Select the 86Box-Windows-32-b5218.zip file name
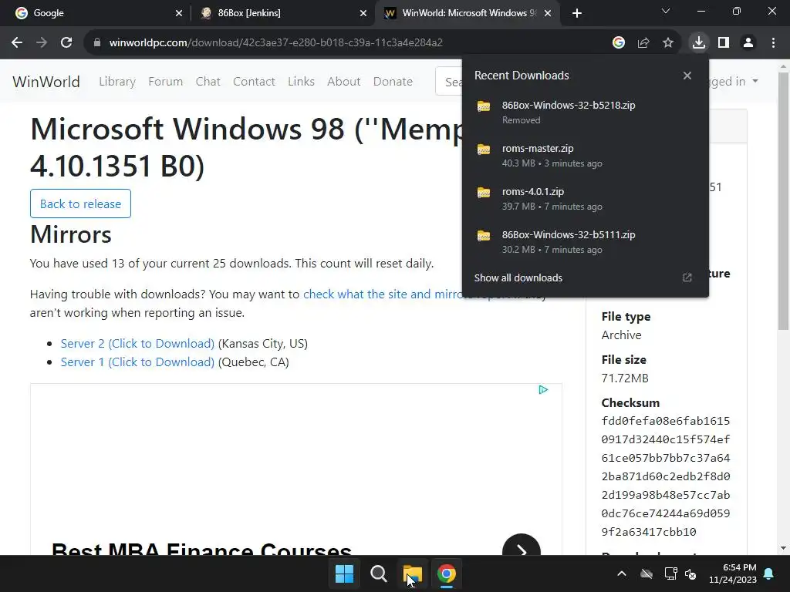 pos(569,105)
